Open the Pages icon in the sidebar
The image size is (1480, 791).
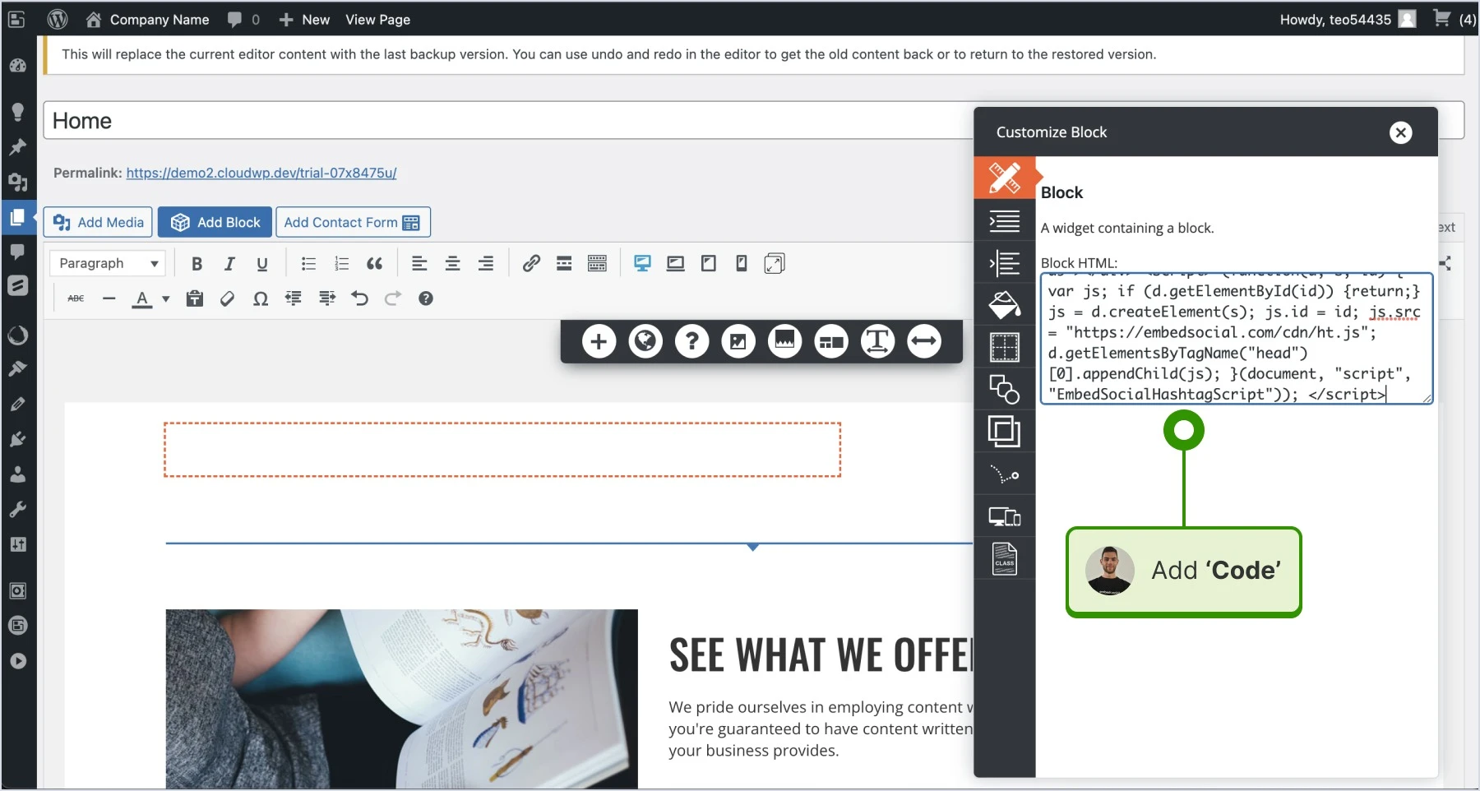coord(17,217)
